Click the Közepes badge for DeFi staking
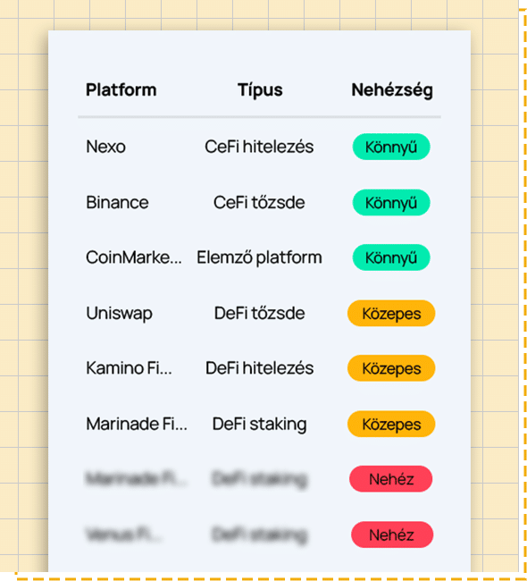This screenshot has width=527, height=581. (391, 425)
